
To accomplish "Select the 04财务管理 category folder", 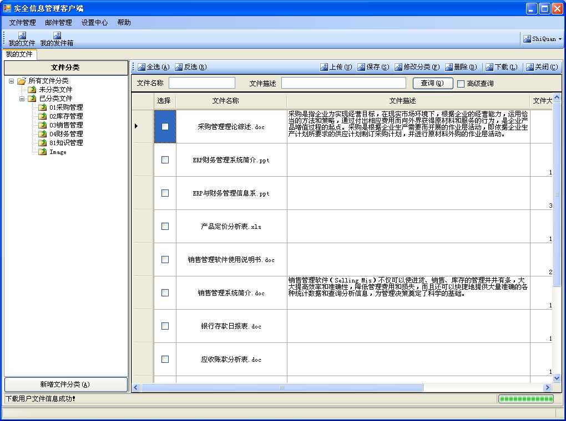I will click(61, 134).
